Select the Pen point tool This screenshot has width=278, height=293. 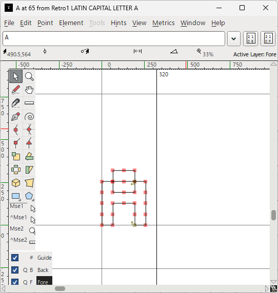tap(16, 117)
